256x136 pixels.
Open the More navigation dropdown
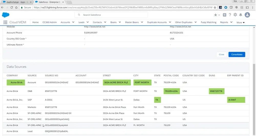(x=240, y=22)
